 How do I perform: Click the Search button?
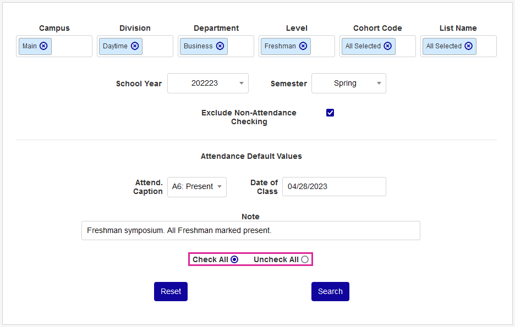(x=330, y=292)
